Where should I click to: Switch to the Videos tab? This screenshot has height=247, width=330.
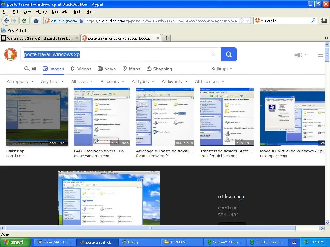81,69
